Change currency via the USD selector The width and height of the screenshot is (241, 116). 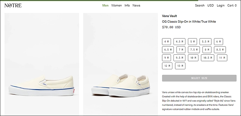point(210,5)
